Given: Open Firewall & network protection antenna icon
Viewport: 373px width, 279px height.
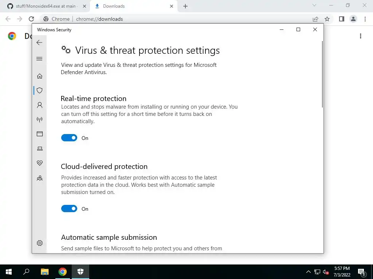Looking at the screenshot, I should 40,119.
